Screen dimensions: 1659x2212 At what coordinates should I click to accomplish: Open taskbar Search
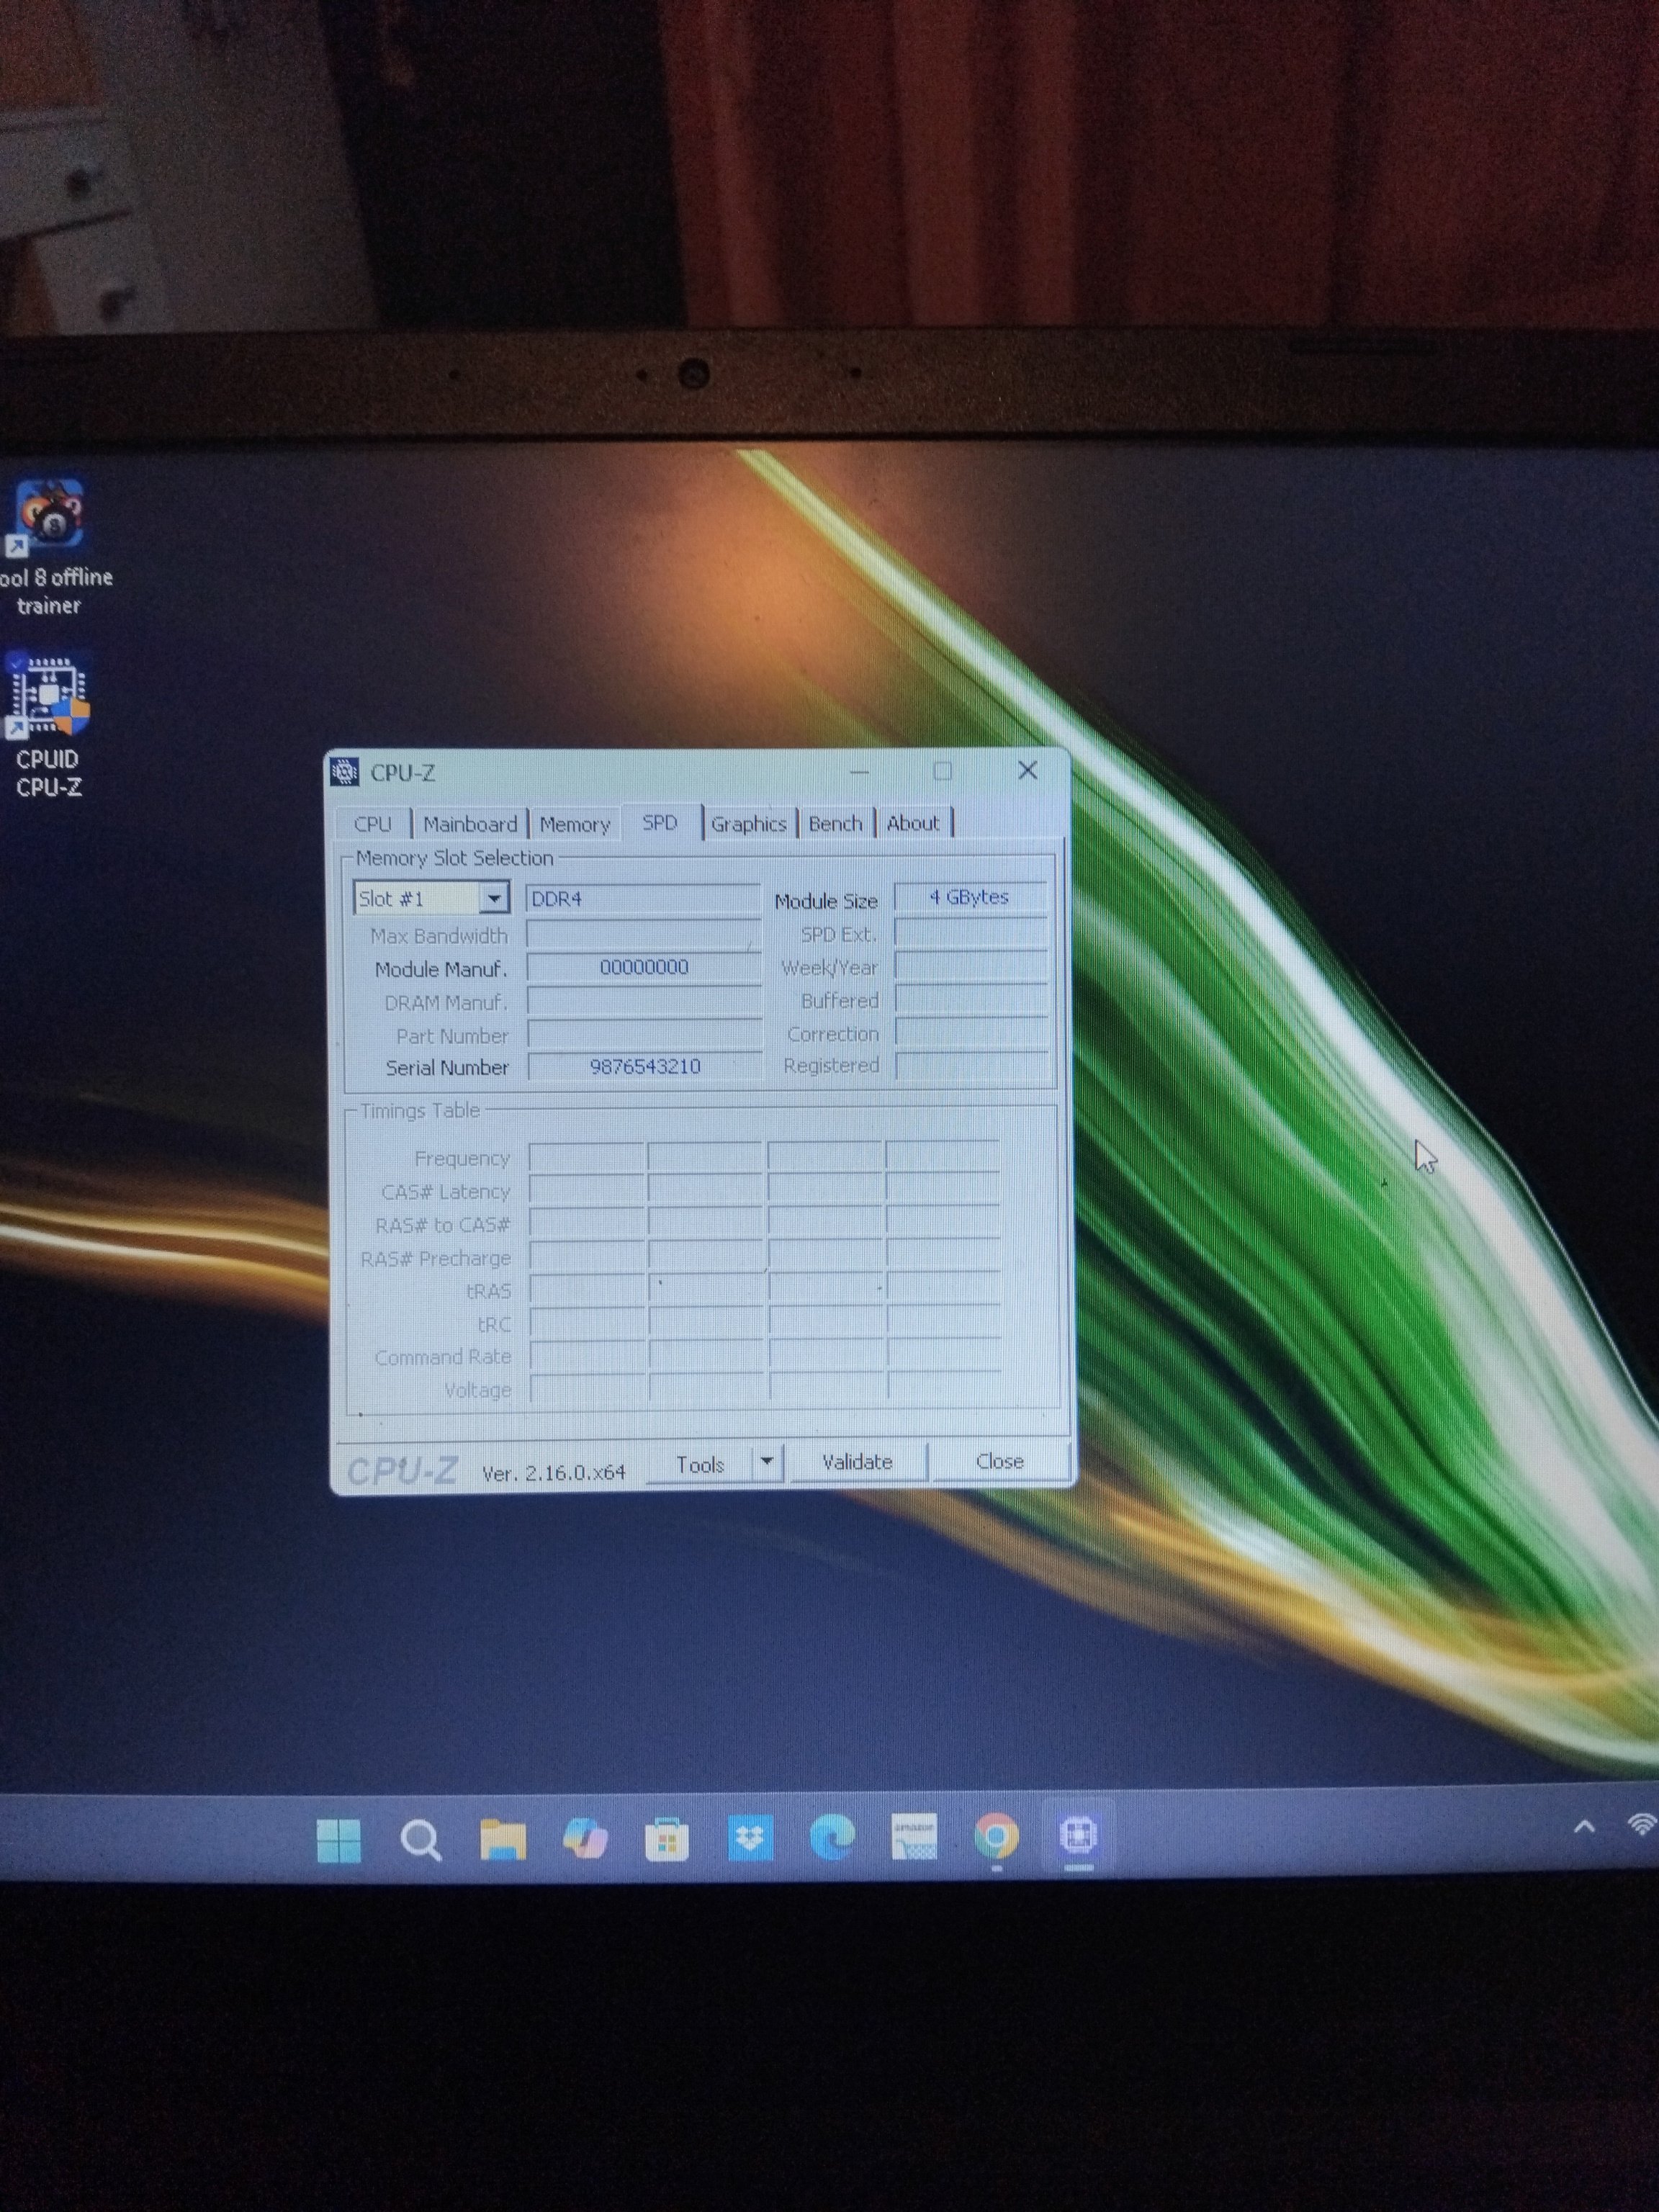(420, 1840)
